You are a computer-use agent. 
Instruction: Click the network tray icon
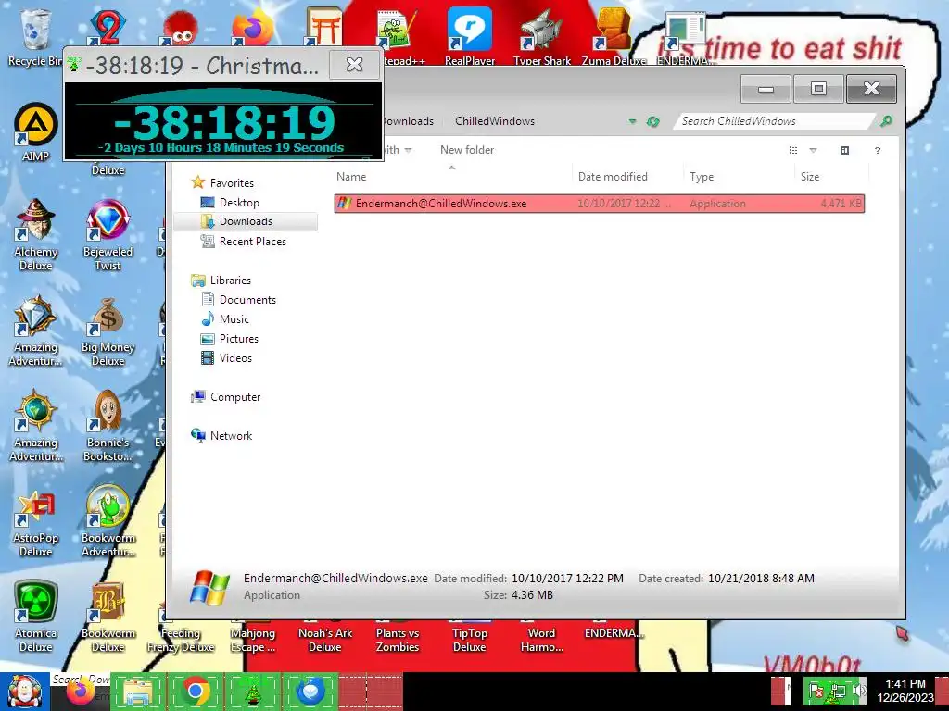click(x=838, y=691)
